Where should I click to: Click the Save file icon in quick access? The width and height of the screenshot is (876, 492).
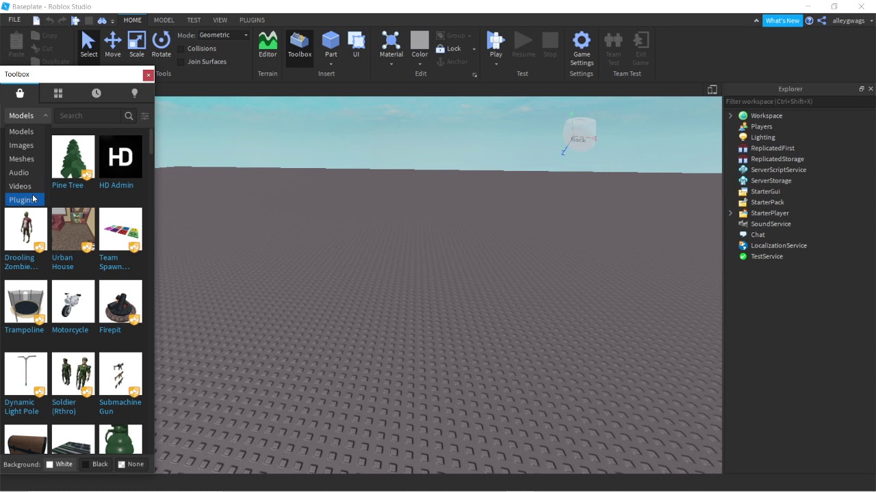click(x=36, y=20)
